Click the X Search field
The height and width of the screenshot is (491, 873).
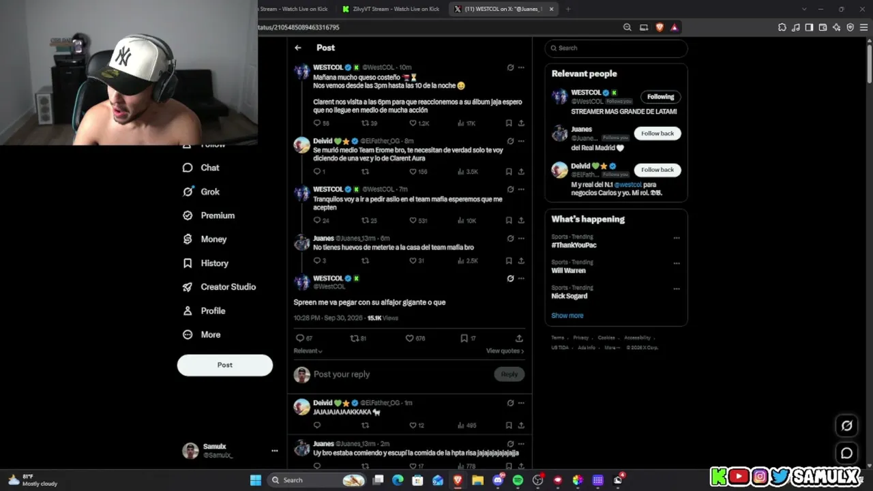tap(617, 48)
